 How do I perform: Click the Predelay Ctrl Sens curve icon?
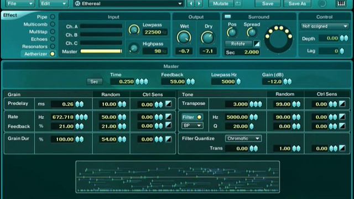(168, 104)
